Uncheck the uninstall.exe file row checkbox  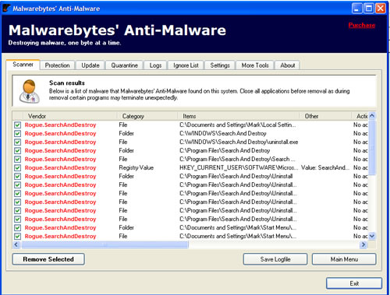(17, 142)
